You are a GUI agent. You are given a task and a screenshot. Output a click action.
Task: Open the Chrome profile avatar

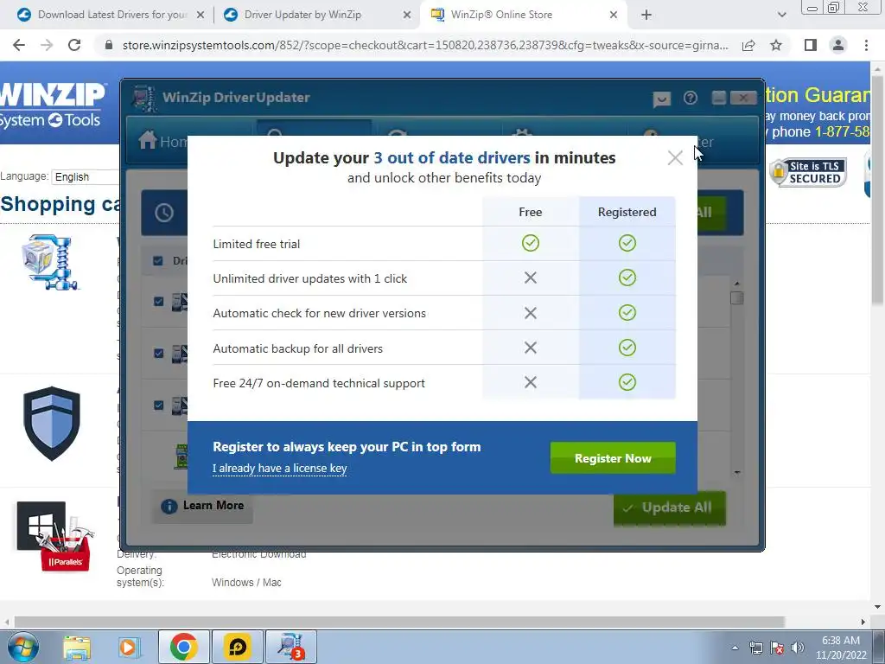[x=838, y=45]
